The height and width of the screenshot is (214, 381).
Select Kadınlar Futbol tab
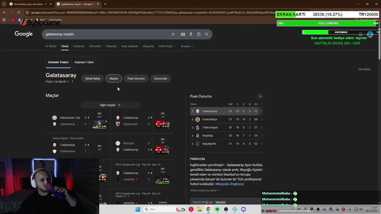click(84, 62)
